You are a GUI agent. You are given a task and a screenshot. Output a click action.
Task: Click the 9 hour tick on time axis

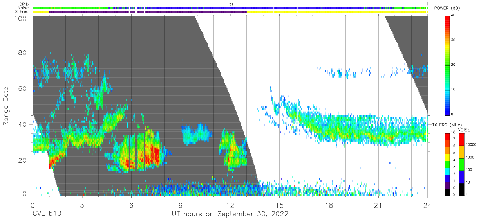tap(181, 205)
